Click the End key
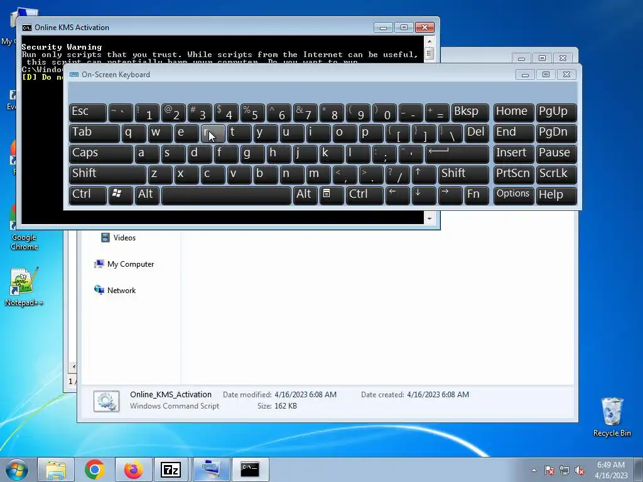This screenshot has width=643, height=482. 514,133
